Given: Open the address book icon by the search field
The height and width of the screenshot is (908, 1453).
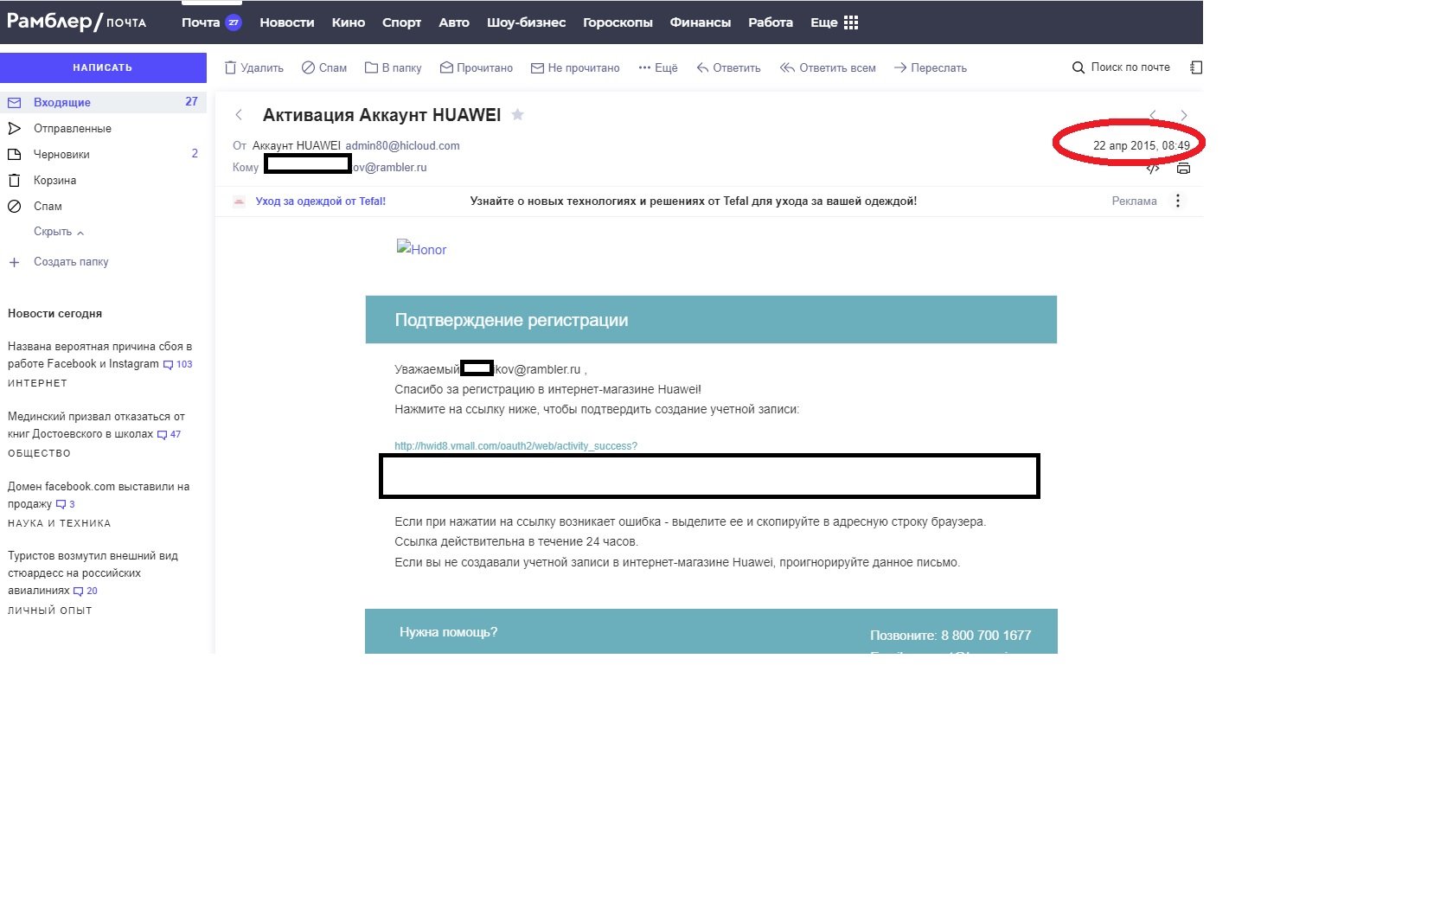Looking at the screenshot, I should (x=1196, y=67).
